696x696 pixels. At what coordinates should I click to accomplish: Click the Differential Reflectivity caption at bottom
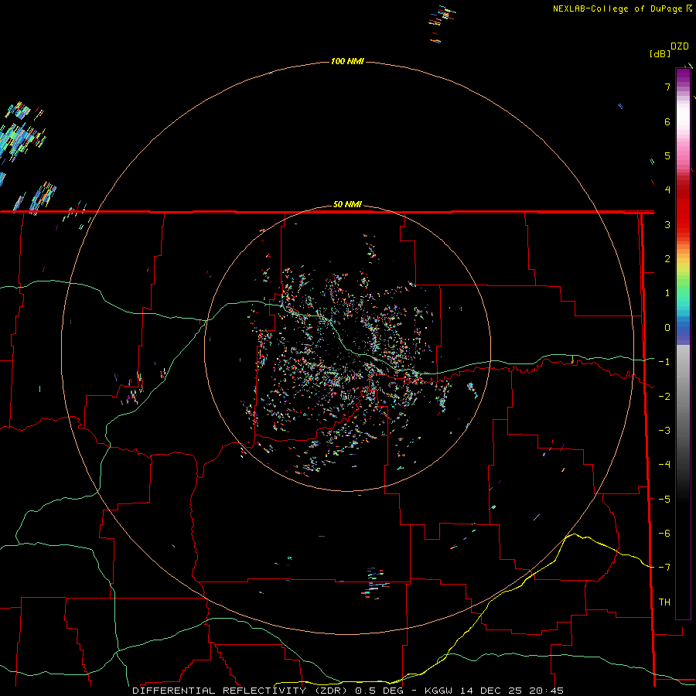pyautogui.click(x=348, y=691)
